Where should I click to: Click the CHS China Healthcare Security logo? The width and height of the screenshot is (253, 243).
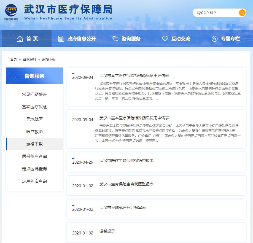point(11,11)
